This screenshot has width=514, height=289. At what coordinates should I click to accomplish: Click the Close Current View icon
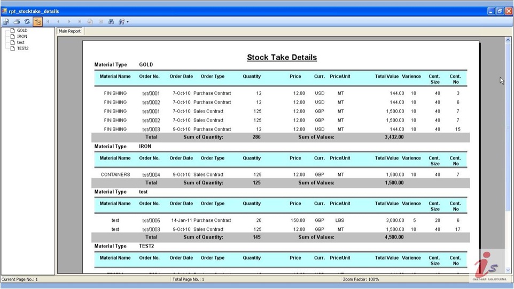point(100,22)
